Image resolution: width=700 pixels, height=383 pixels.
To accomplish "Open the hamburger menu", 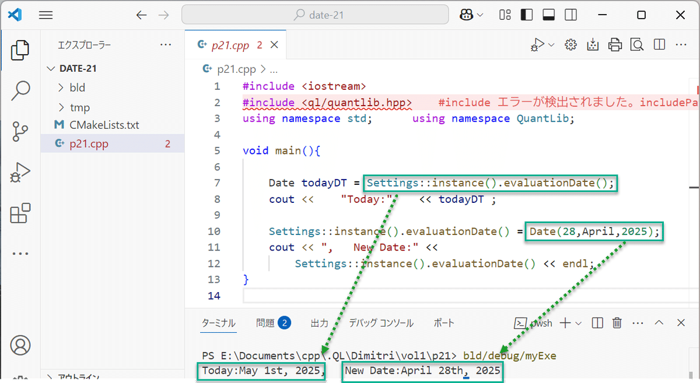I will [45, 15].
